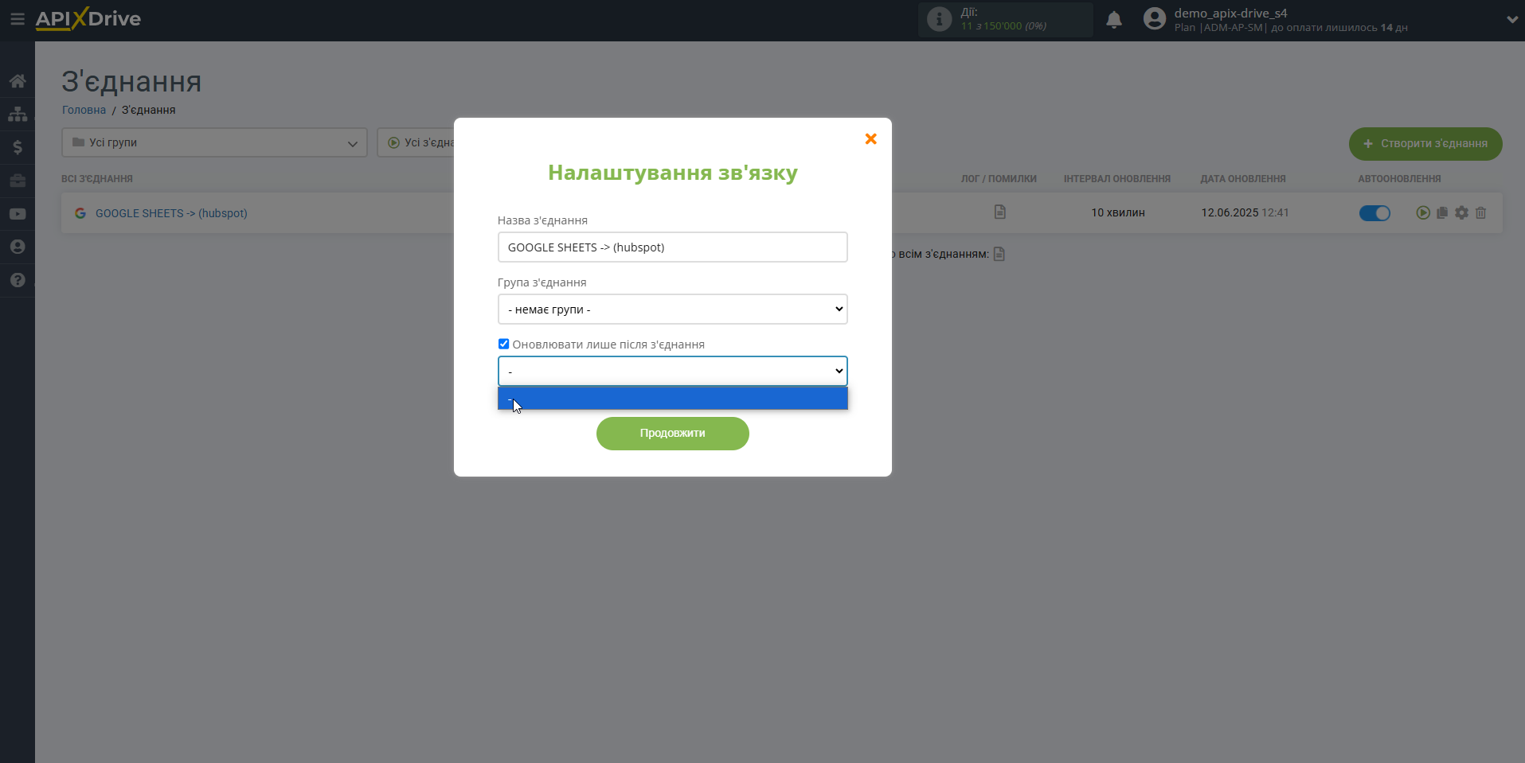Close the connection settings dialog
1525x763 pixels.
pos(871,139)
